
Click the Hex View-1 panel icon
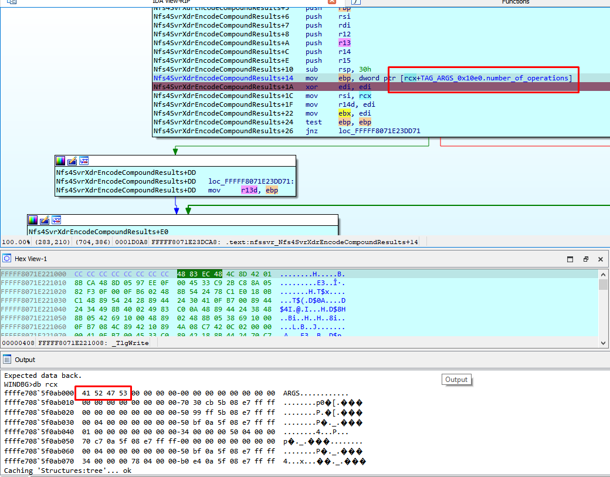coord(6,258)
